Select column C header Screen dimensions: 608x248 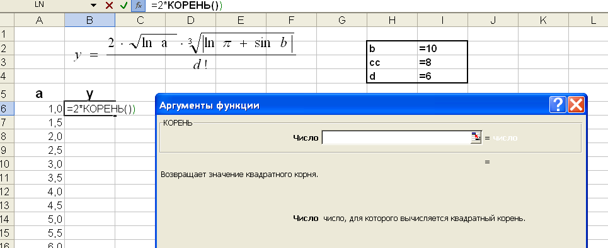coord(141,21)
